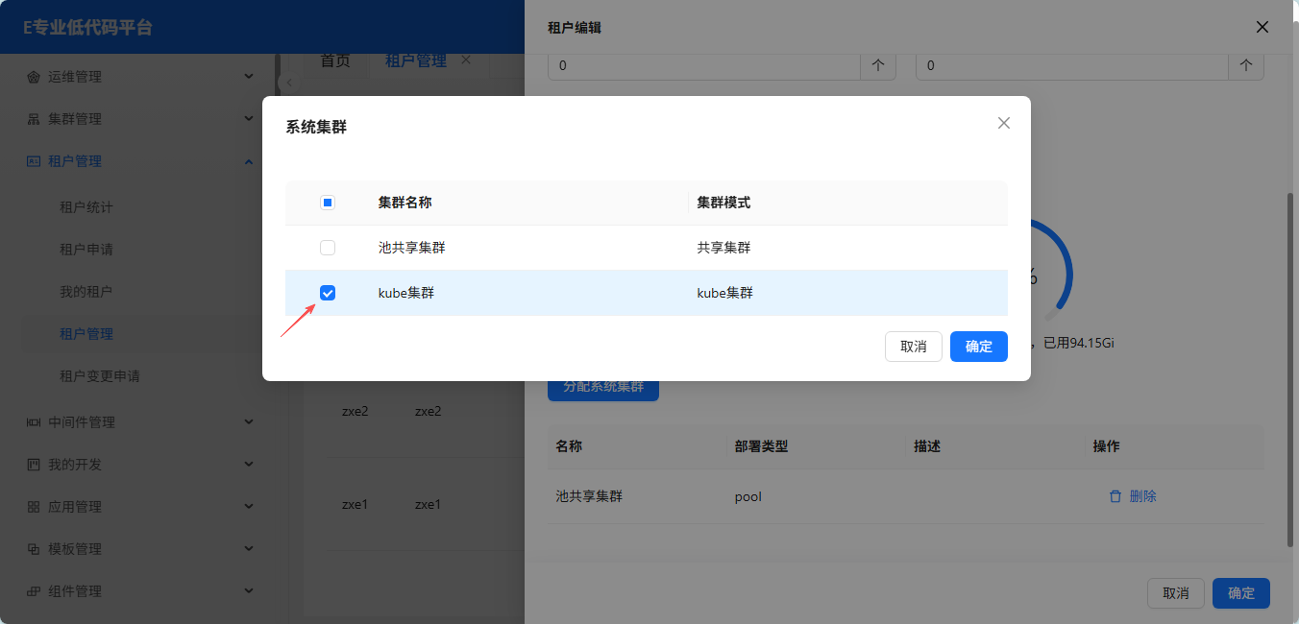Check the 池共享集群 row checkbox
Viewport: 1299px width, 624px height.
pos(328,248)
